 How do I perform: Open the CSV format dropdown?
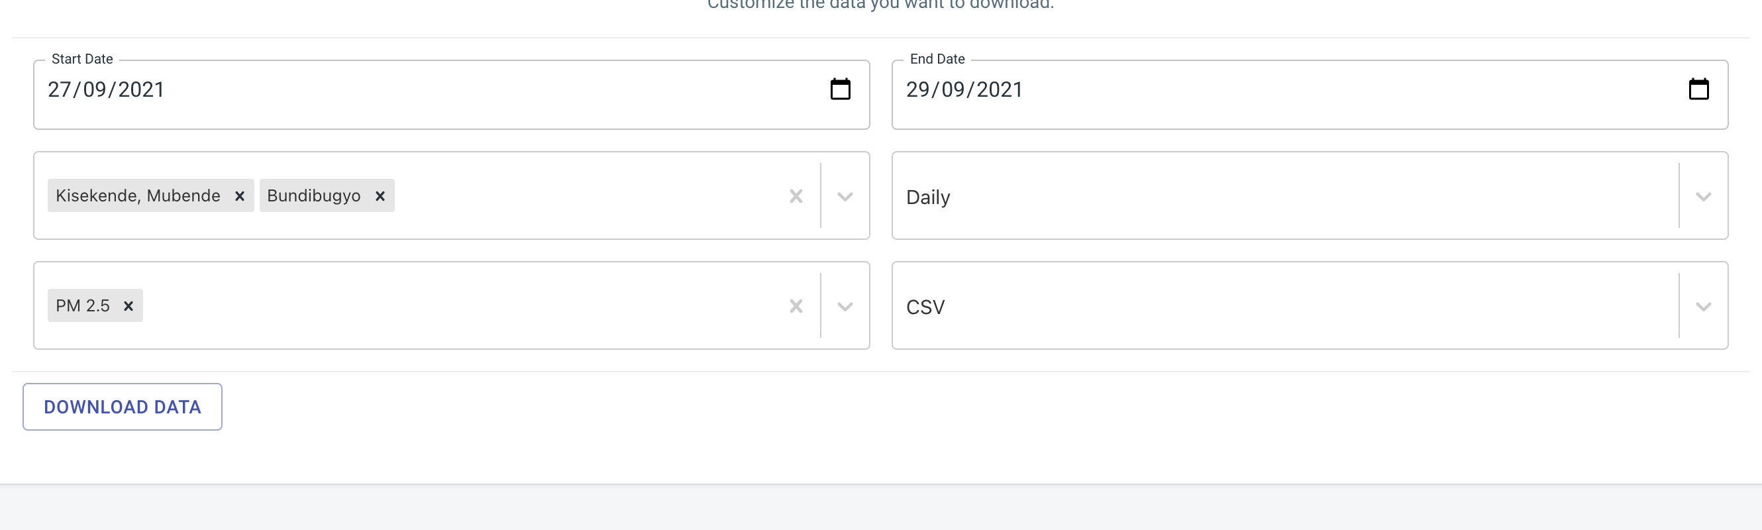pyautogui.click(x=1702, y=306)
